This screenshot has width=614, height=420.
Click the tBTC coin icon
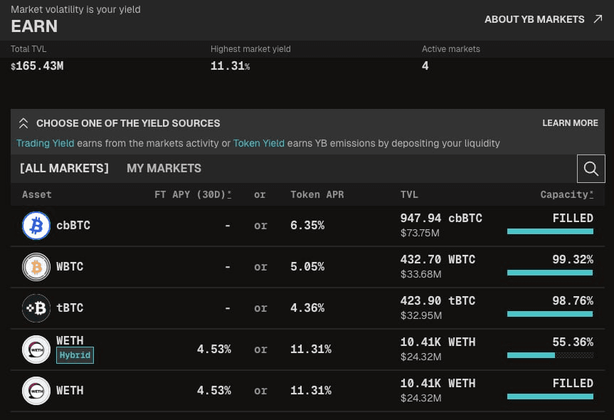(x=36, y=308)
